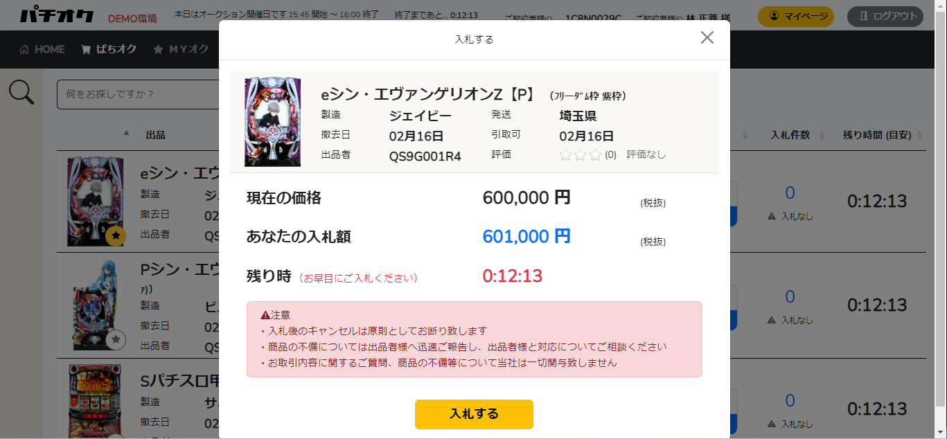Screen dimensions: 947x439
Task: Open the HOME menu item
Action: click(42, 49)
